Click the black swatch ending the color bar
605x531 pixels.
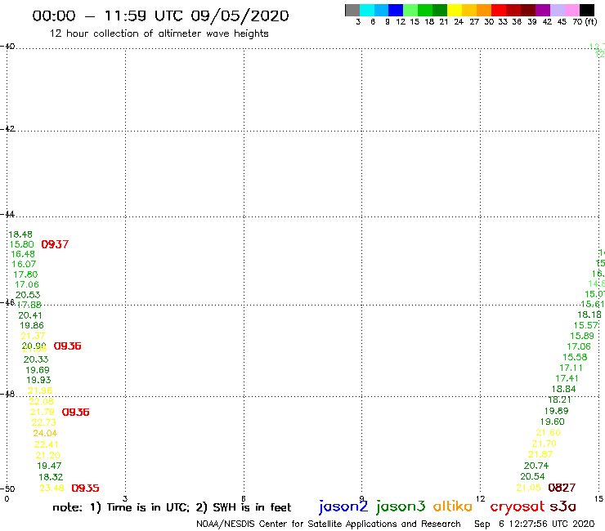[x=587, y=10]
